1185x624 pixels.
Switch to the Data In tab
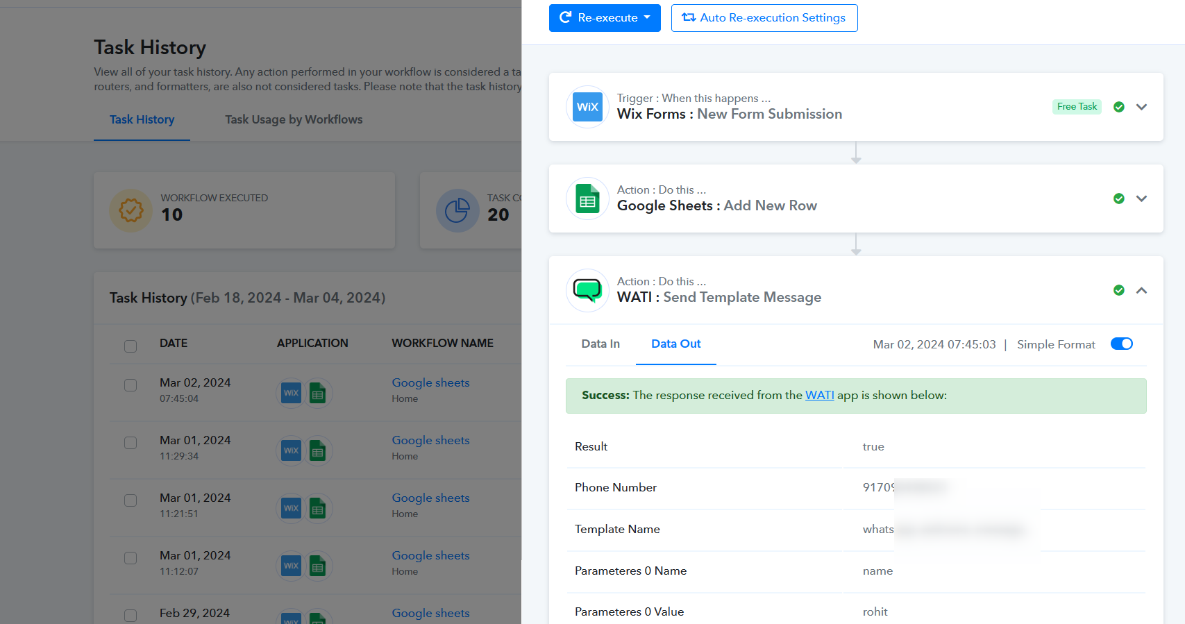[x=600, y=344]
